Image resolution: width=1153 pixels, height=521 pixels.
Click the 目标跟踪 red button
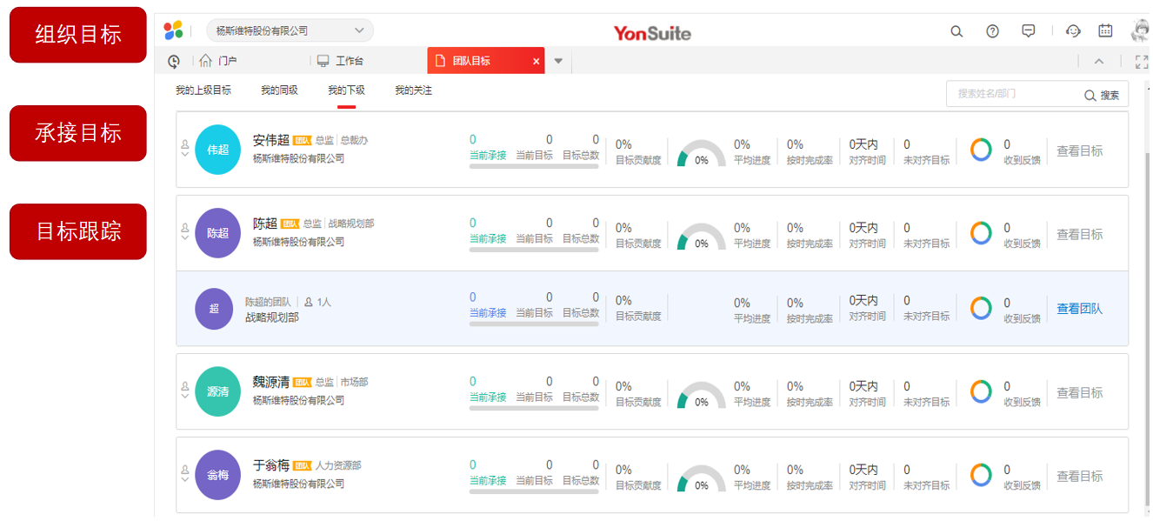[x=78, y=231]
